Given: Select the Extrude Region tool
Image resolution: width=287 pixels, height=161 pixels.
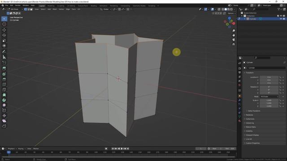Looking at the screenshot, I should tap(4, 68).
